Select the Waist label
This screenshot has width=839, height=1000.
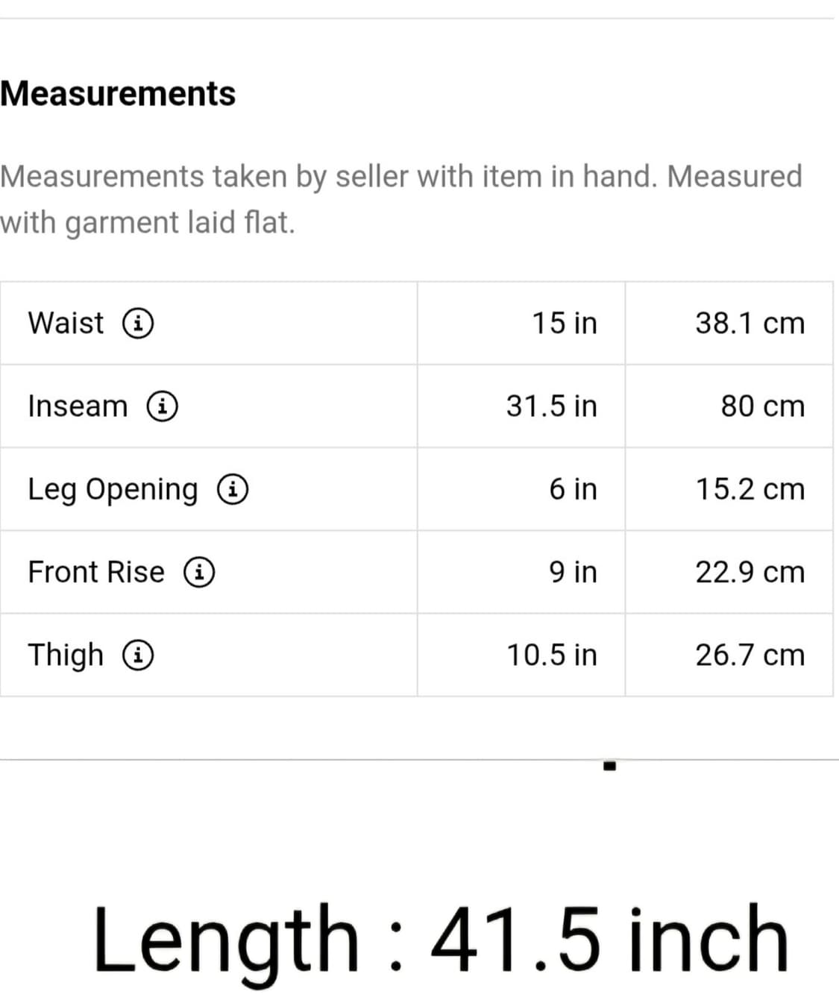click(x=66, y=323)
